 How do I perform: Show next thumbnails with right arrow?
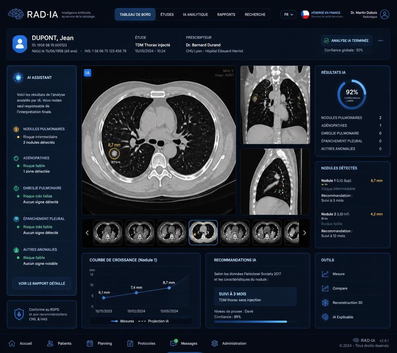(305, 233)
